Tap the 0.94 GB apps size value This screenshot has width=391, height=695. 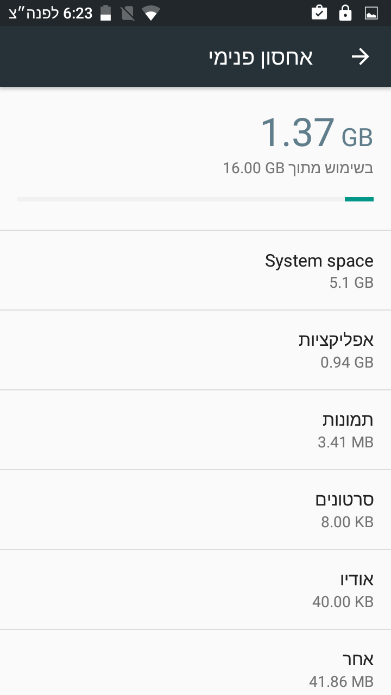tap(346, 362)
